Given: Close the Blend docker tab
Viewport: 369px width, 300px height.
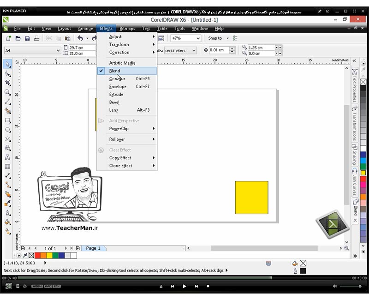Looking at the screenshot, I should [355, 220].
